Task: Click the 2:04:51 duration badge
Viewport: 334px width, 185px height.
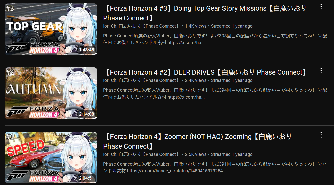Action: tap(87, 178)
